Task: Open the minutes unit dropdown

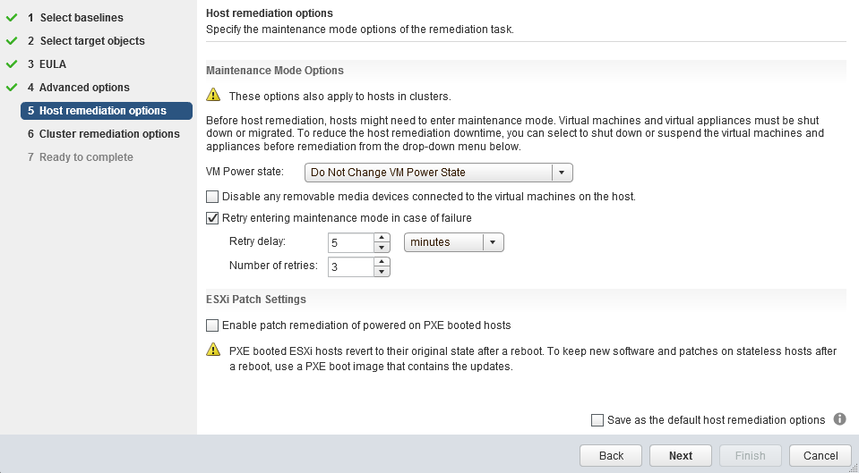Action: (453, 242)
